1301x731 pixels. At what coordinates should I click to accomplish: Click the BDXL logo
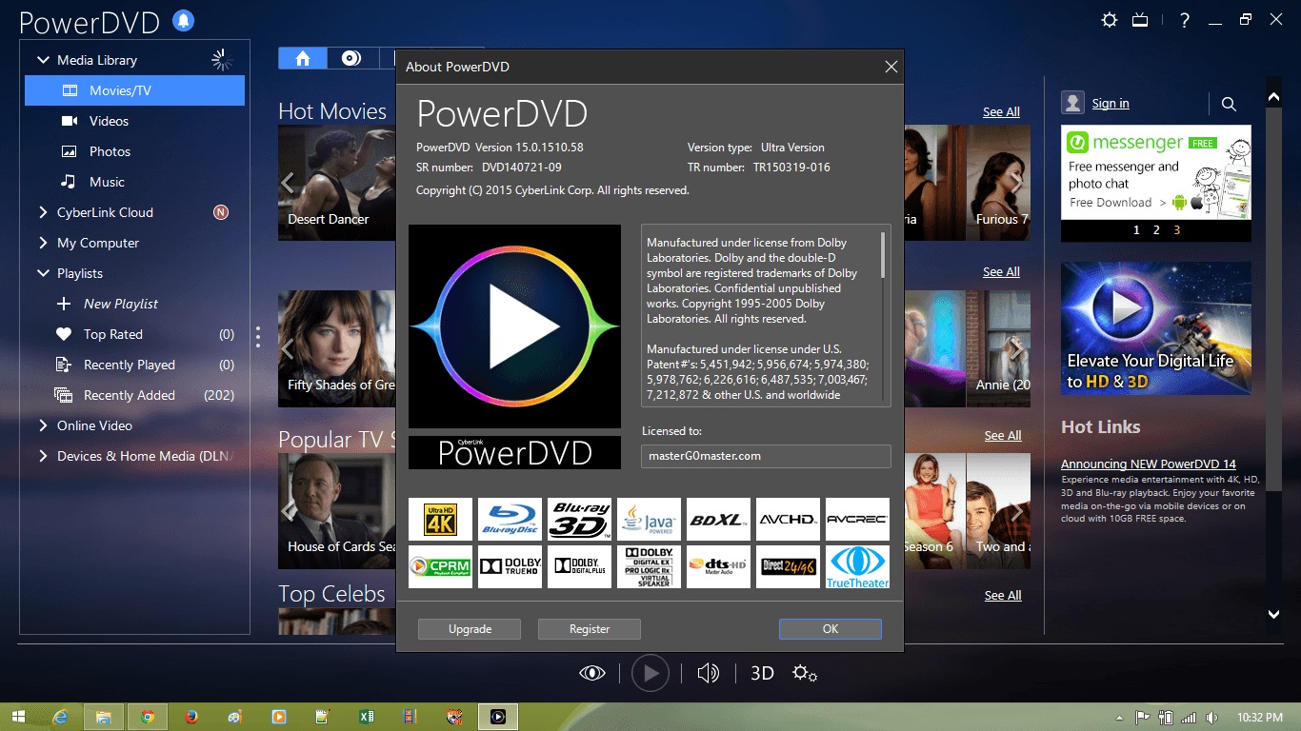click(x=718, y=519)
